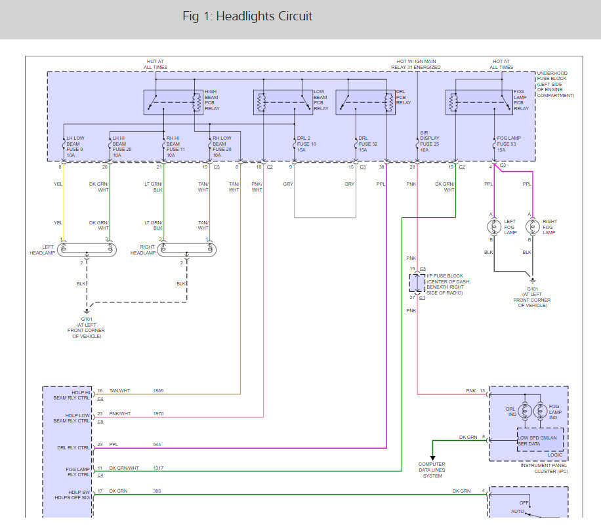
Task: Click the 'AUTO' switch position label
Action: [518, 511]
